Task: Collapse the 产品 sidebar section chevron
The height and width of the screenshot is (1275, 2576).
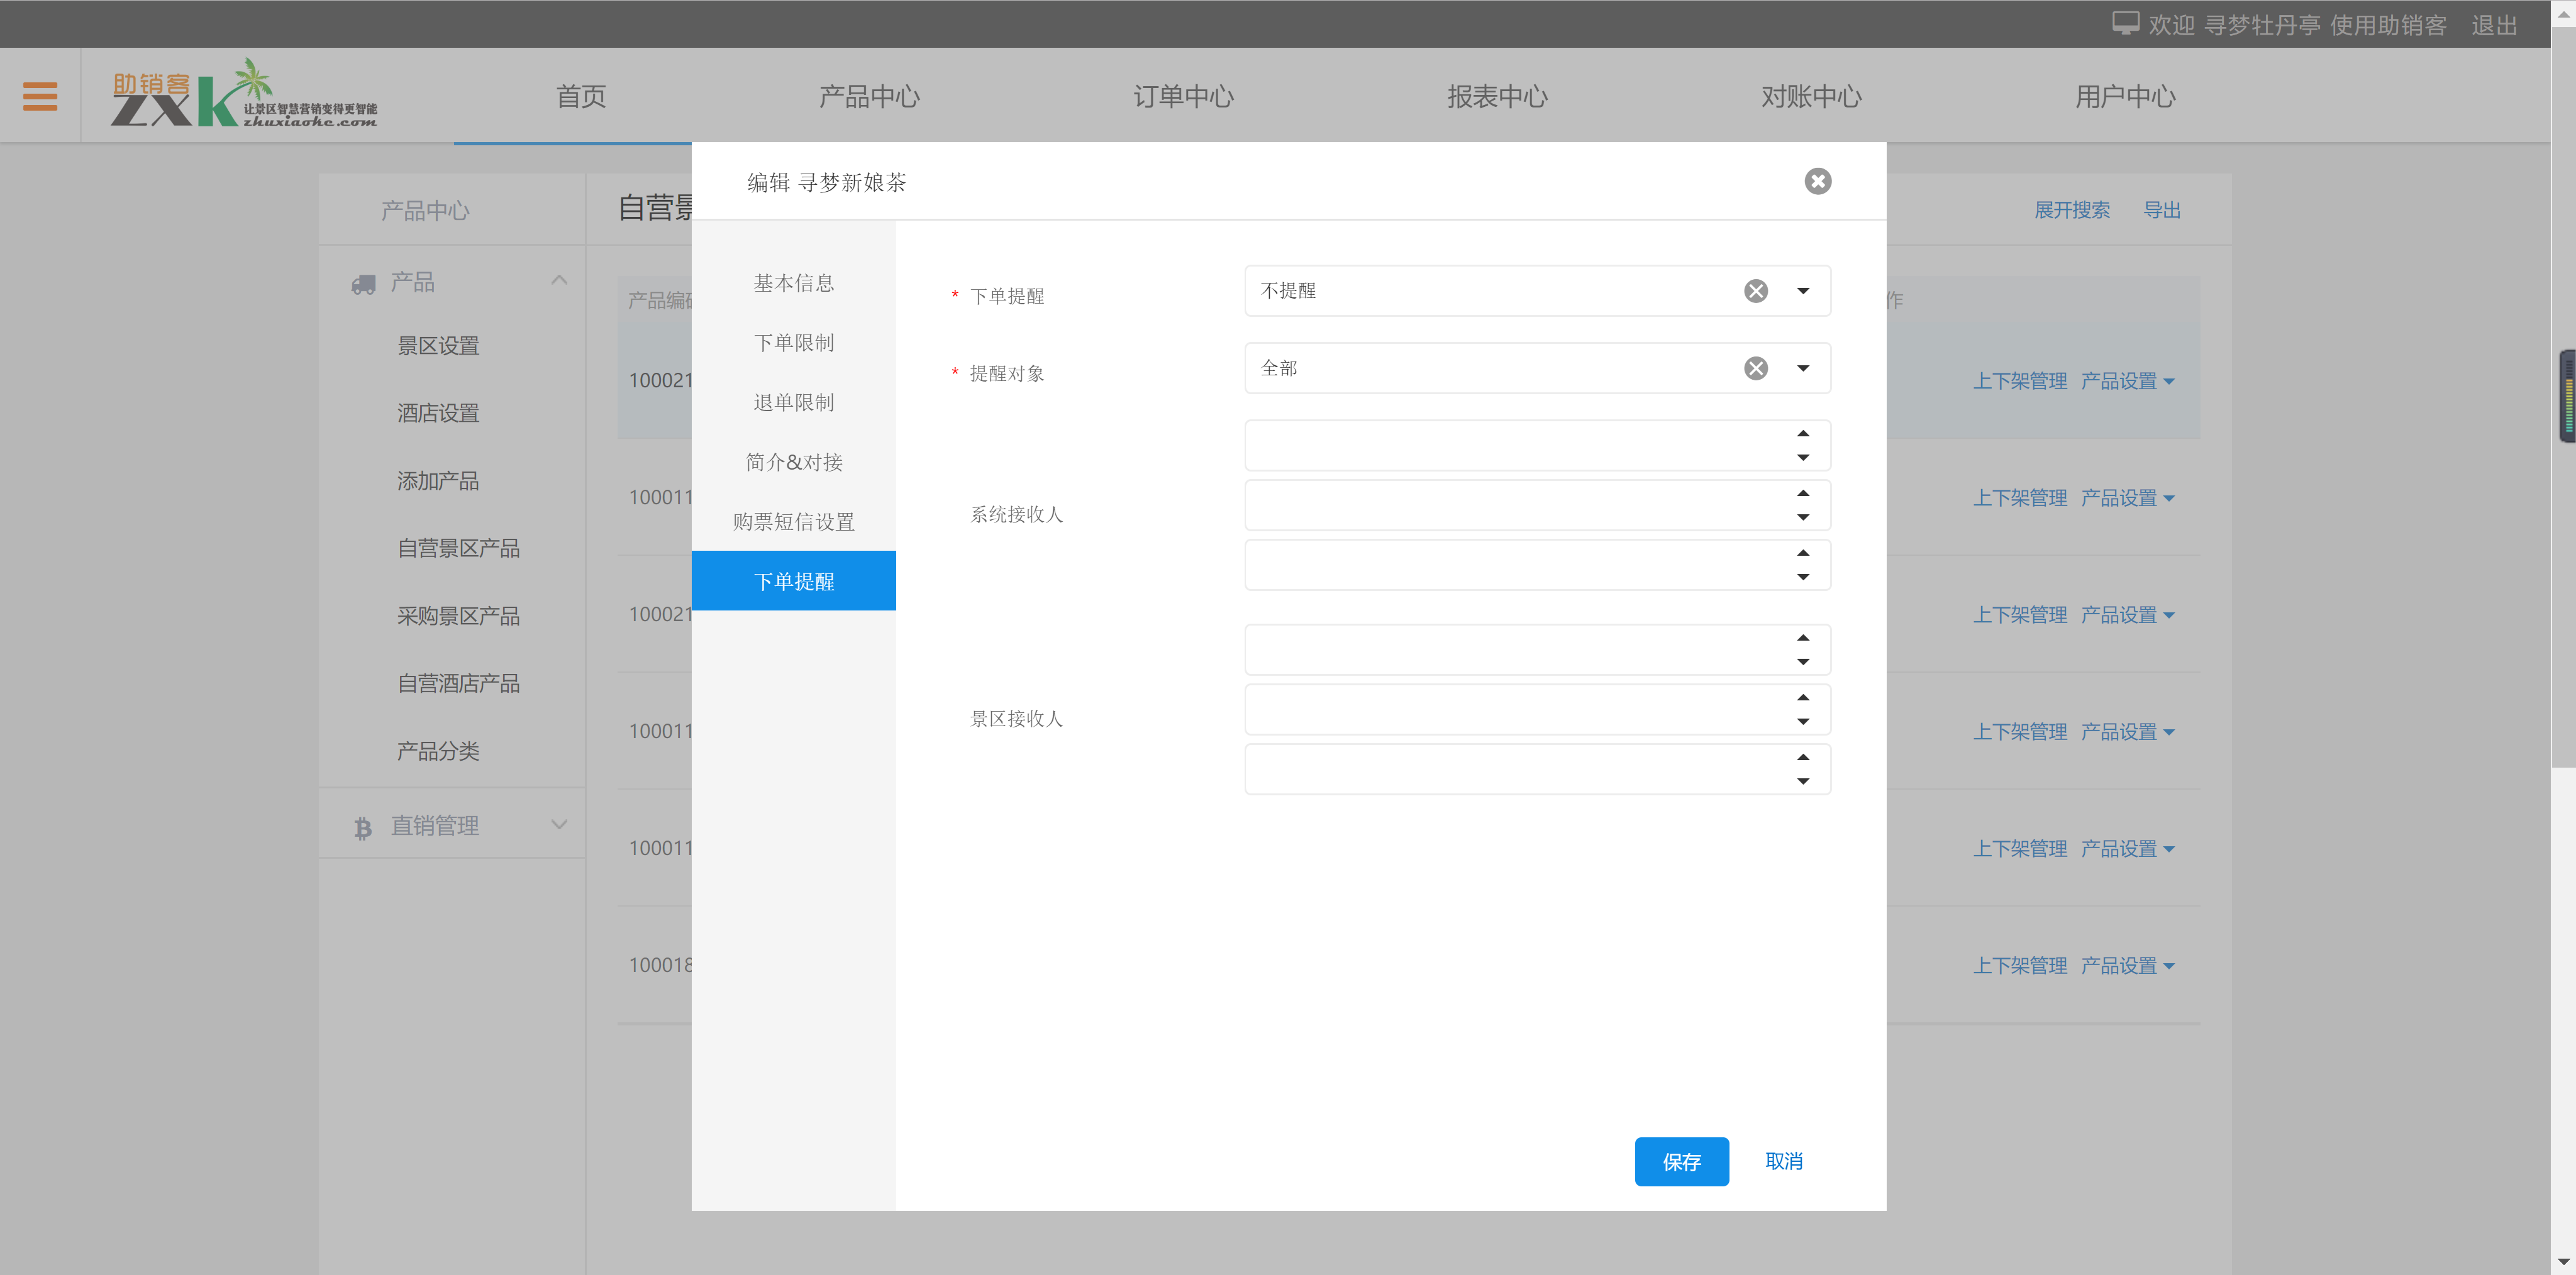Action: pyautogui.click(x=559, y=281)
